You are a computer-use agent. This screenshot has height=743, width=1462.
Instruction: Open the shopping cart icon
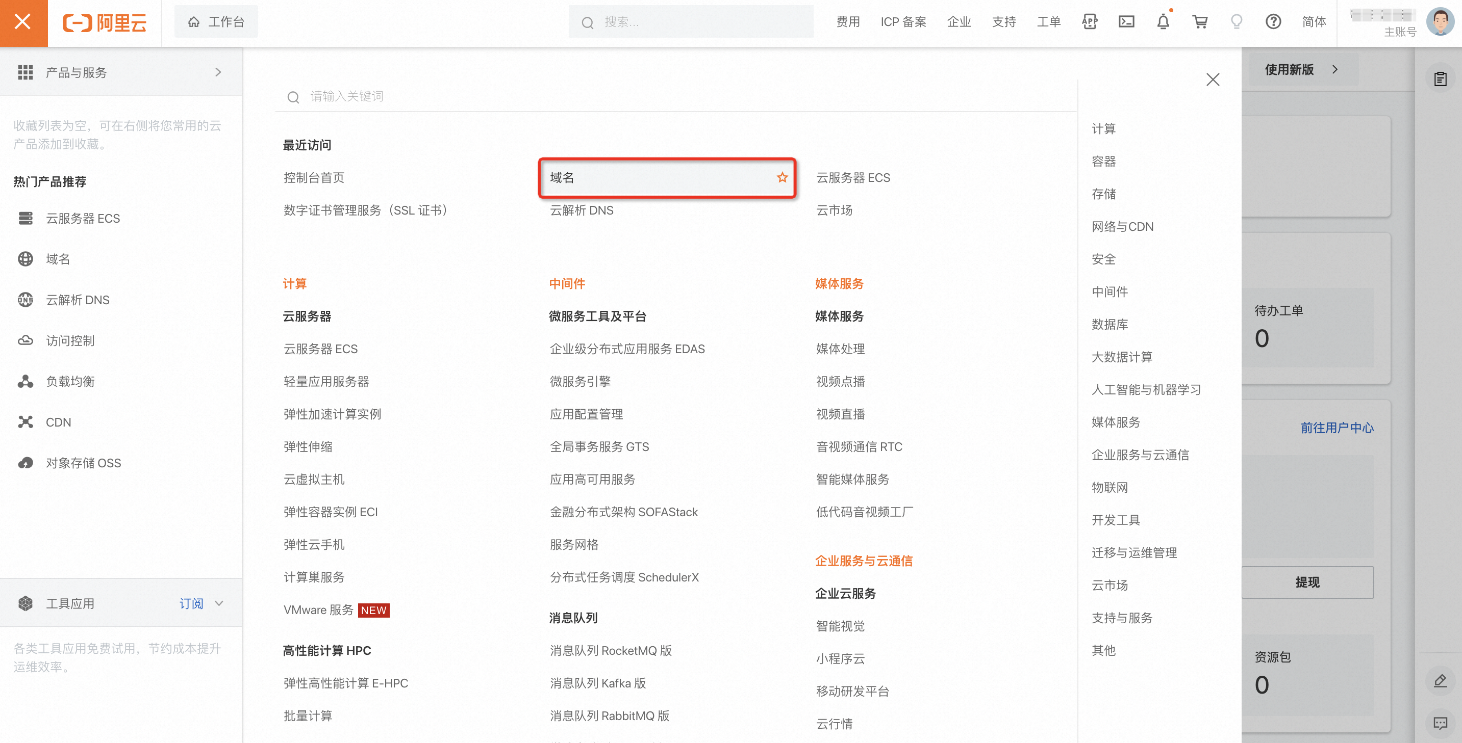[x=1200, y=22]
